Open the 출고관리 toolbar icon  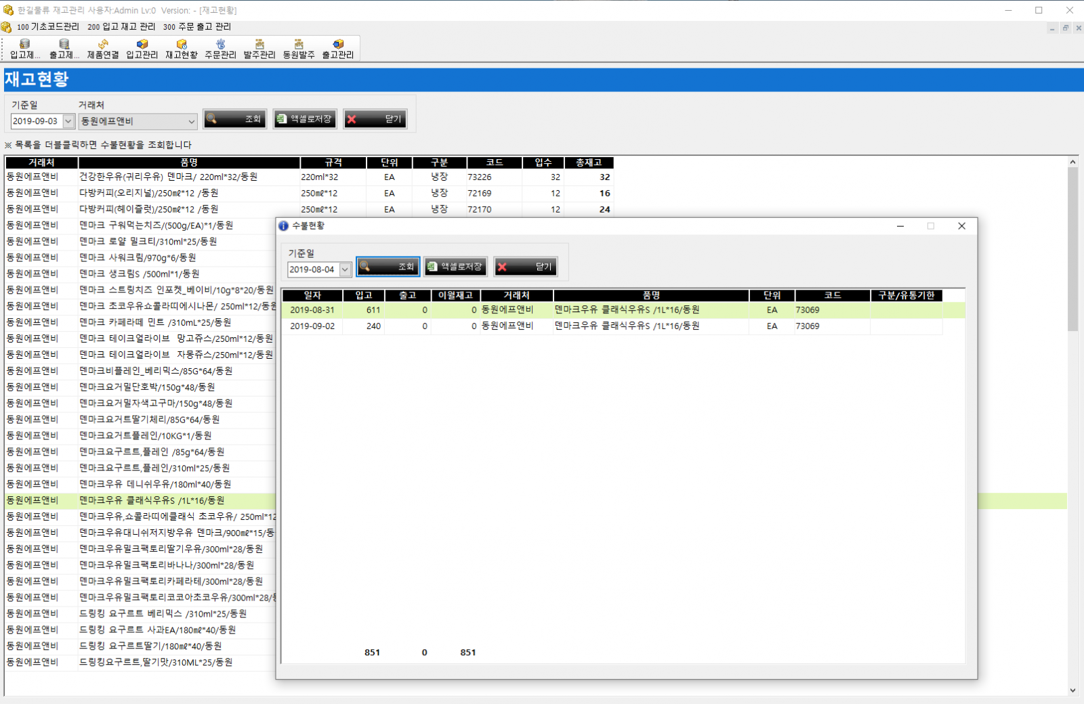(x=338, y=49)
